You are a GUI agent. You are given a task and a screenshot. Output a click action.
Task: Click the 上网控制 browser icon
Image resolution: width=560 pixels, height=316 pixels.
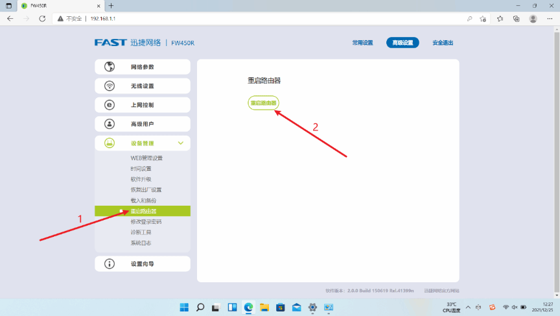[x=110, y=104]
